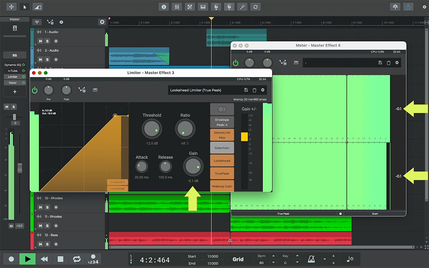
Task: Select Limiter in master effects list
Action: coord(13,76)
